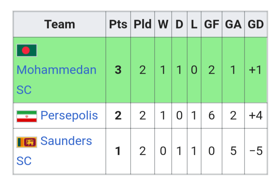Viewport: 279px width, 182px height.
Task: Click the GA column header
Action: coord(233,24)
